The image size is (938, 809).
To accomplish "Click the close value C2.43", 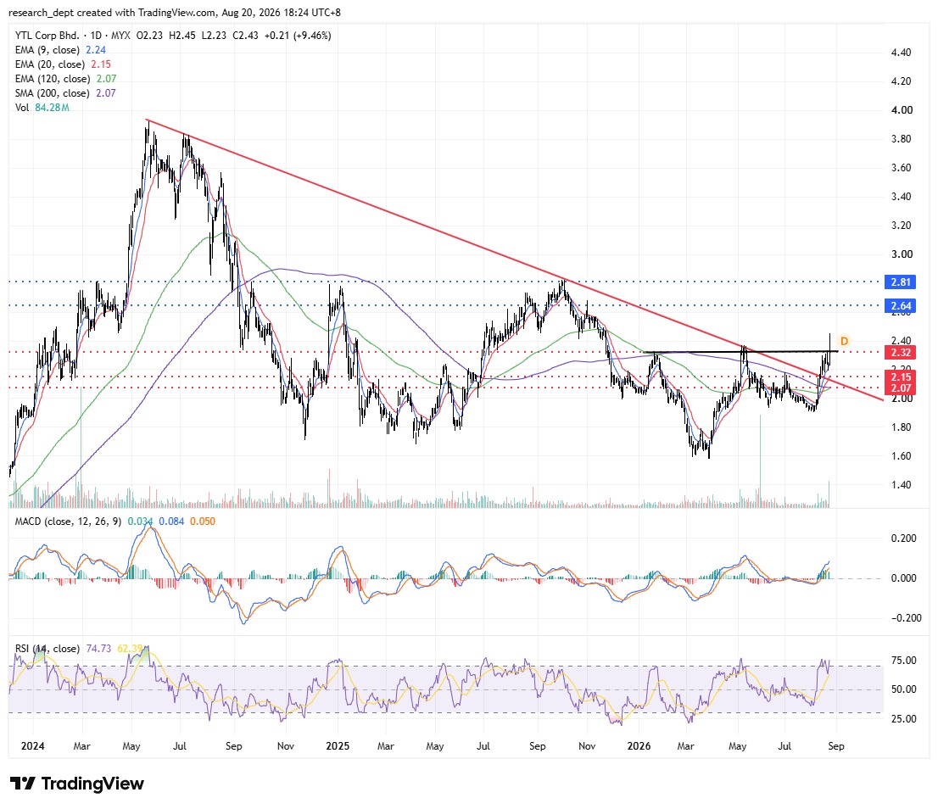I will (x=245, y=36).
